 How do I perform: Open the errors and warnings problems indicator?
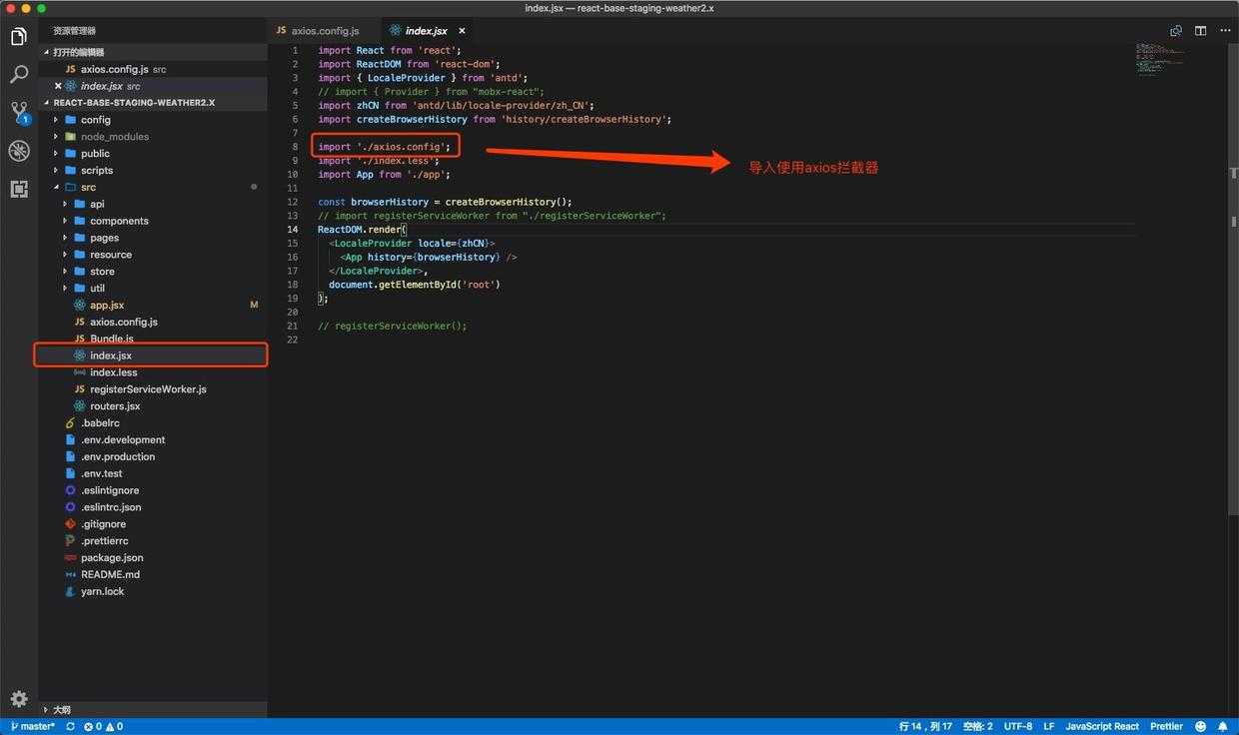pos(103,727)
